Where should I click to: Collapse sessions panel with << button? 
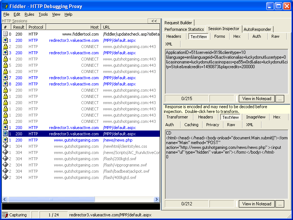[x=154, y=21]
